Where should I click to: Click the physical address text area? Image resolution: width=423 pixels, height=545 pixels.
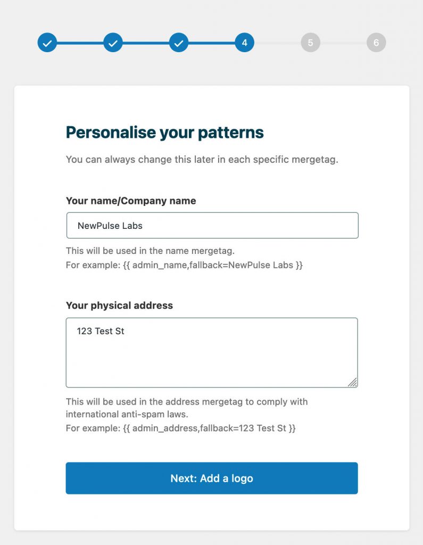tap(211, 351)
